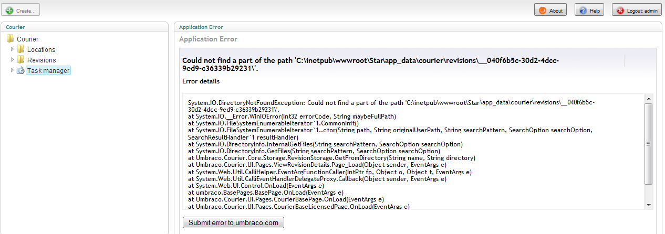Viewport: 665px width, 234px height.
Task: Click the Task manager gear icon
Action: (20, 70)
